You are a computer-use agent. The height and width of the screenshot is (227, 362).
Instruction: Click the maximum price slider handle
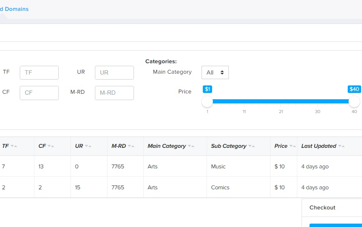[354, 101]
